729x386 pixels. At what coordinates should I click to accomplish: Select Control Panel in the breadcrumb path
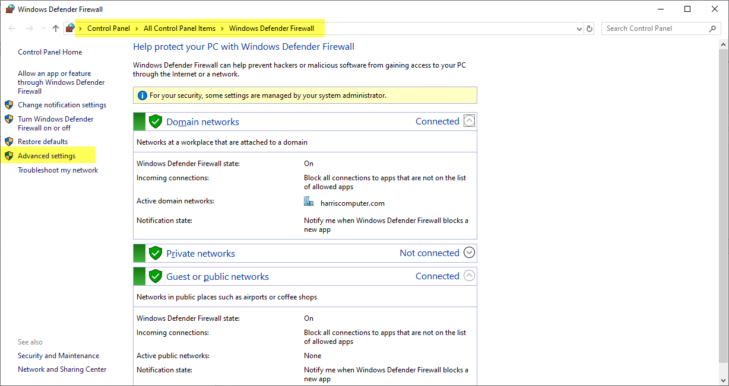[x=108, y=28]
